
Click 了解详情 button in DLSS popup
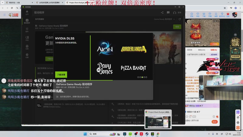(61, 75)
